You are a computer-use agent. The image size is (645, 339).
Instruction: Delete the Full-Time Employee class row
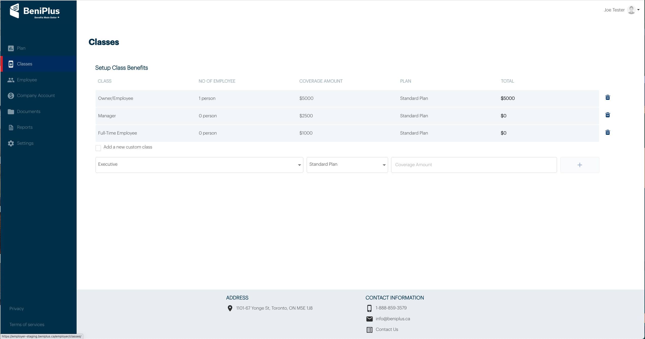coord(608,133)
